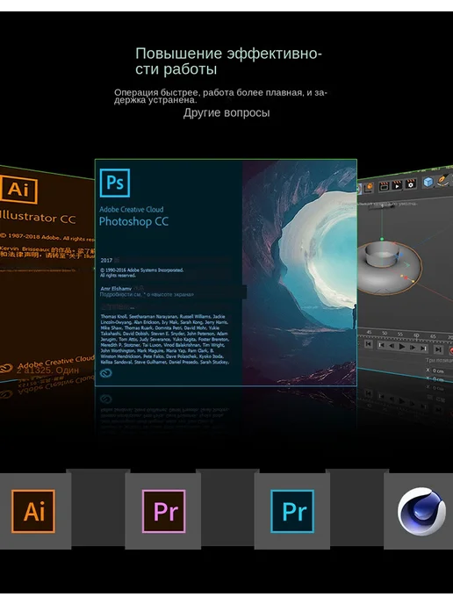Click the Cinema 4D sphere logo tile
This screenshot has width=453, height=604.
[421, 511]
